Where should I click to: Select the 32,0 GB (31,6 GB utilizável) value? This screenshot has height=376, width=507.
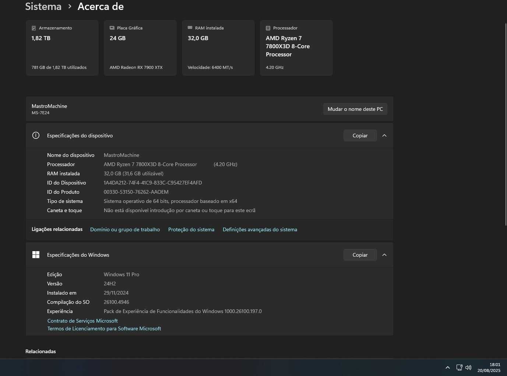pyautogui.click(x=134, y=173)
